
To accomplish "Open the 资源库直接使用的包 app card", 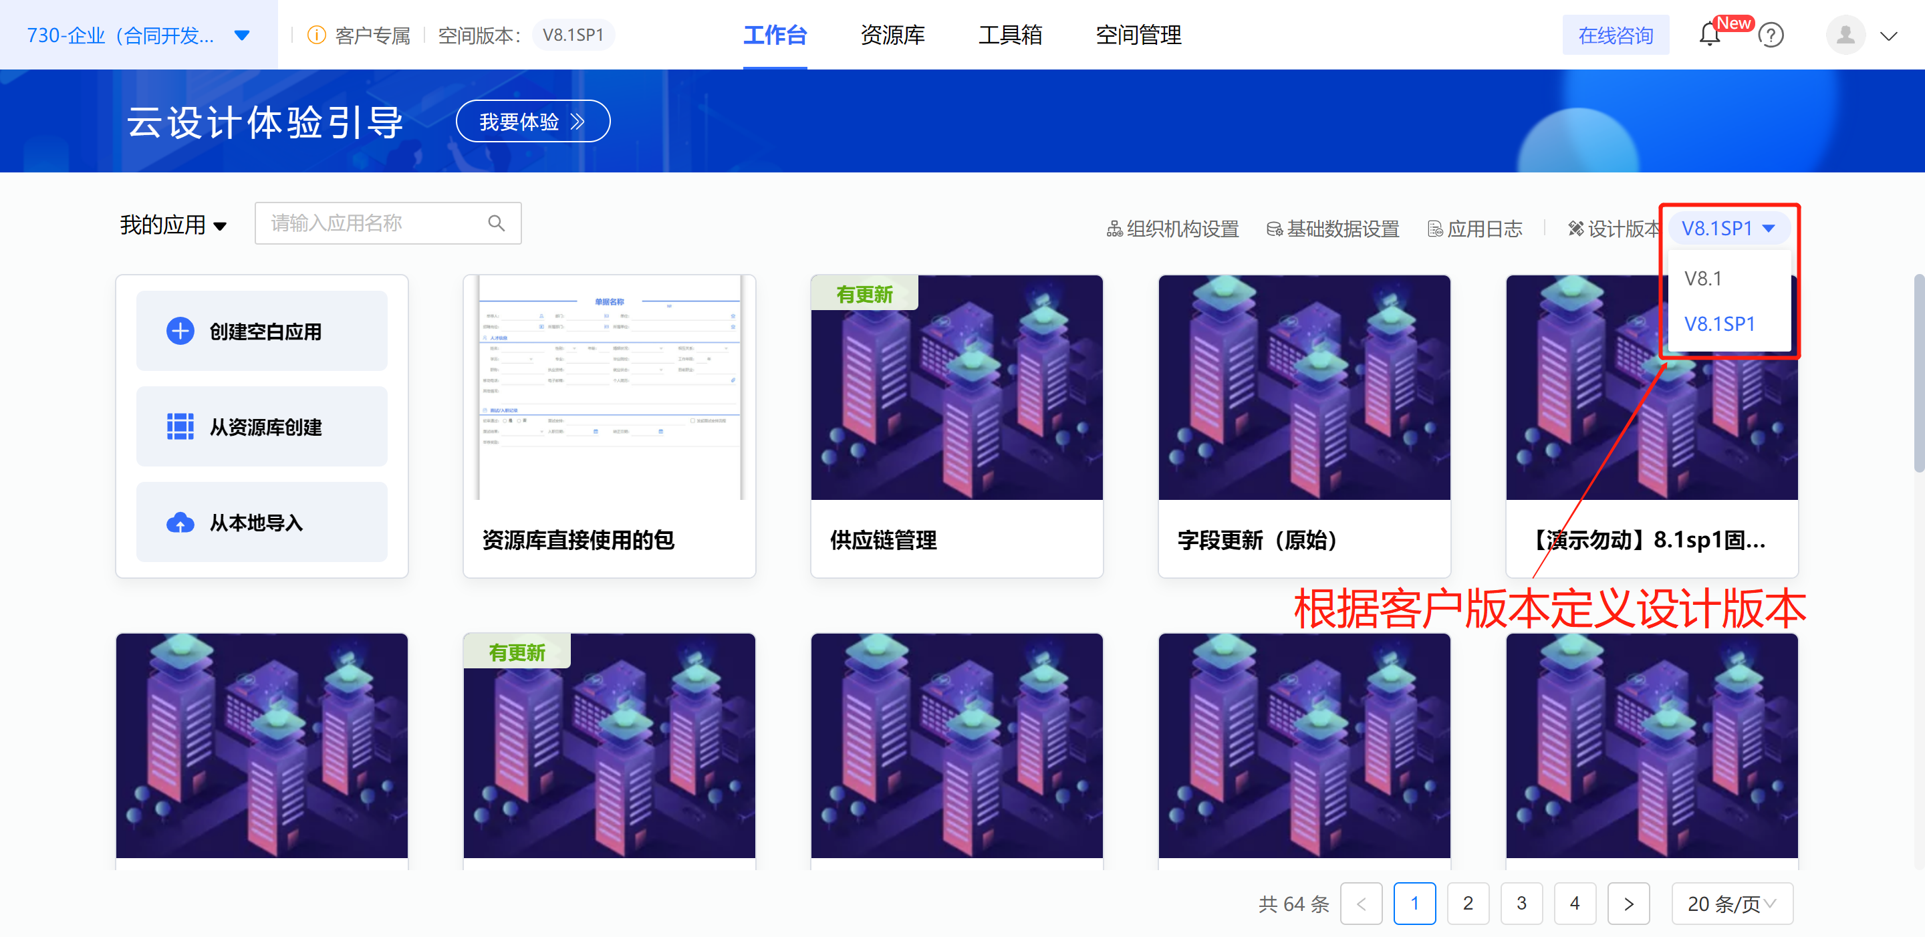I will pyautogui.click(x=608, y=426).
